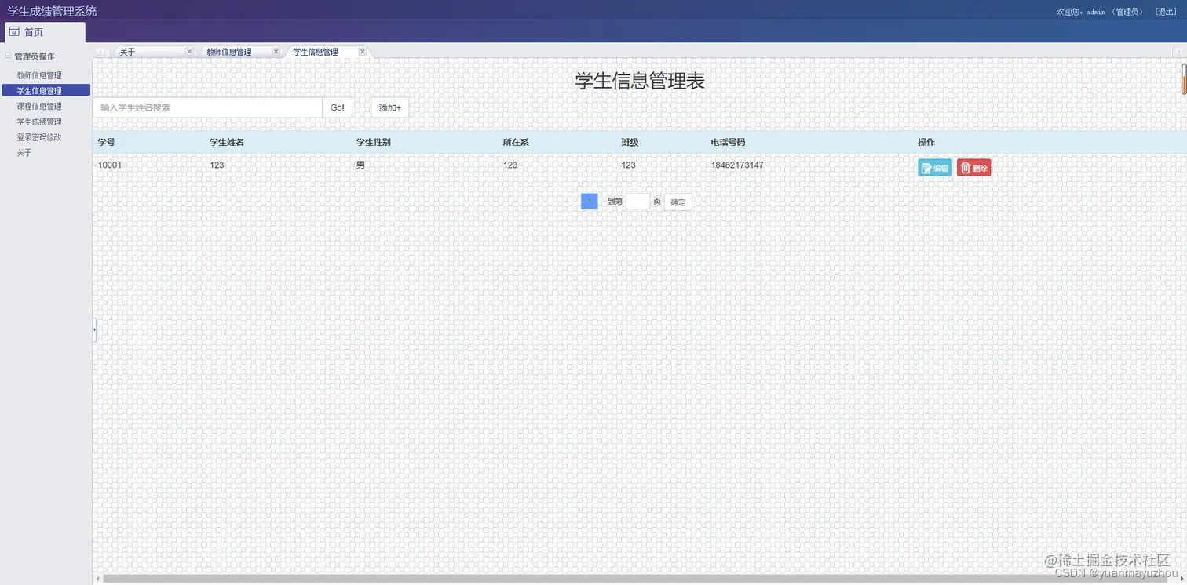Edit student 10001 with the 编辑 button
This screenshot has height=585, width=1187.
click(935, 168)
